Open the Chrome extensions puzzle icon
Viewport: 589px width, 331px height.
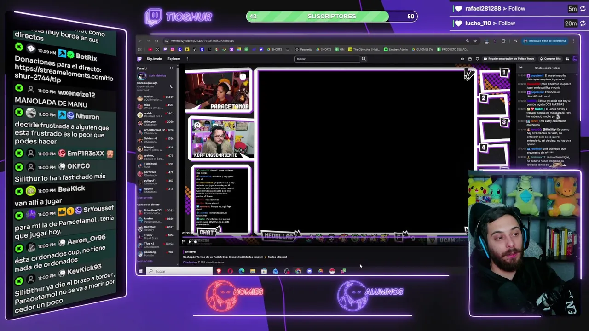503,41
